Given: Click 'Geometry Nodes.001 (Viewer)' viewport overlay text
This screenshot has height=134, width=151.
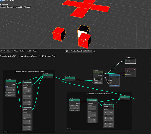Looking at the screenshot, I should coord(19,7).
